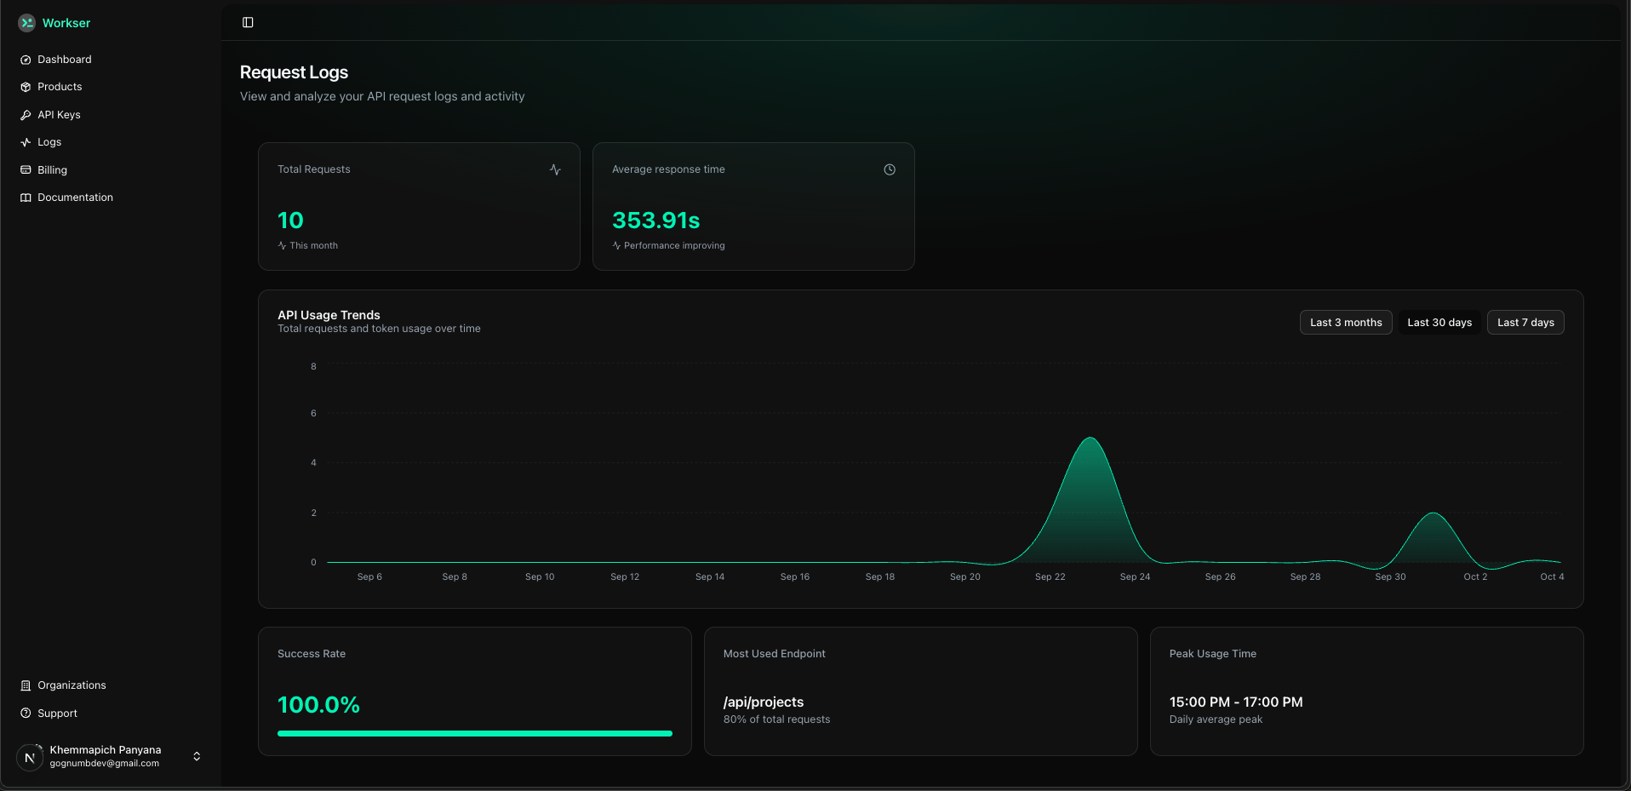This screenshot has height=791, width=1631.
Task: Click the Sep 6 axis label
Action: tap(369, 577)
